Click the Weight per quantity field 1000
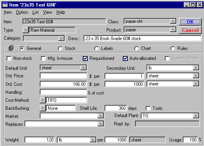The image size is (204, 146). point(116,140)
